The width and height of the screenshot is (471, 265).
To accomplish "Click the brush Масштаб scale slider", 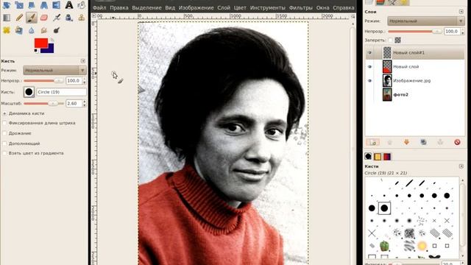I will pyautogui.click(x=43, y=103).
